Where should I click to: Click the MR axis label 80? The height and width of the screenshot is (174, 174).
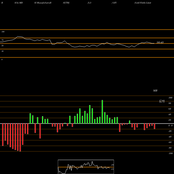click(170, 103)
